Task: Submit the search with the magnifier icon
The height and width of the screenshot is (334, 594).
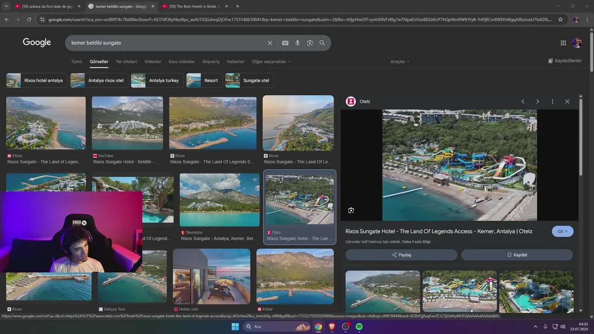Action: click(322, 43)
